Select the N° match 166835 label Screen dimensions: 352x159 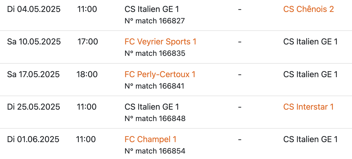point(155,54)
